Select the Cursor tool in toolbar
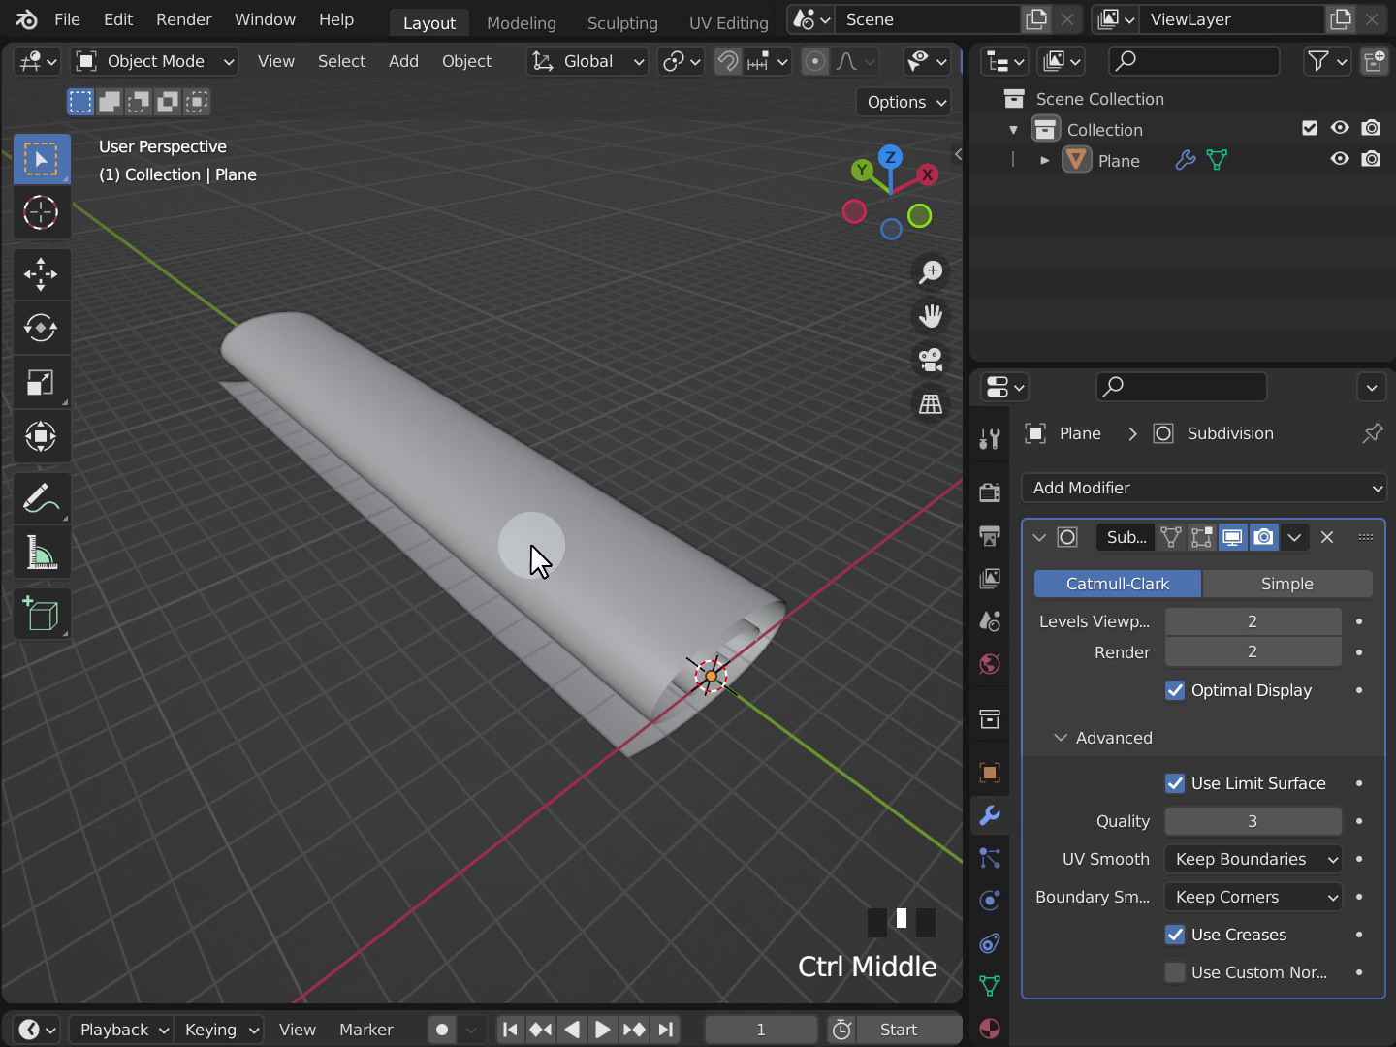The image size is (1396, 1047). click(41, 212)
